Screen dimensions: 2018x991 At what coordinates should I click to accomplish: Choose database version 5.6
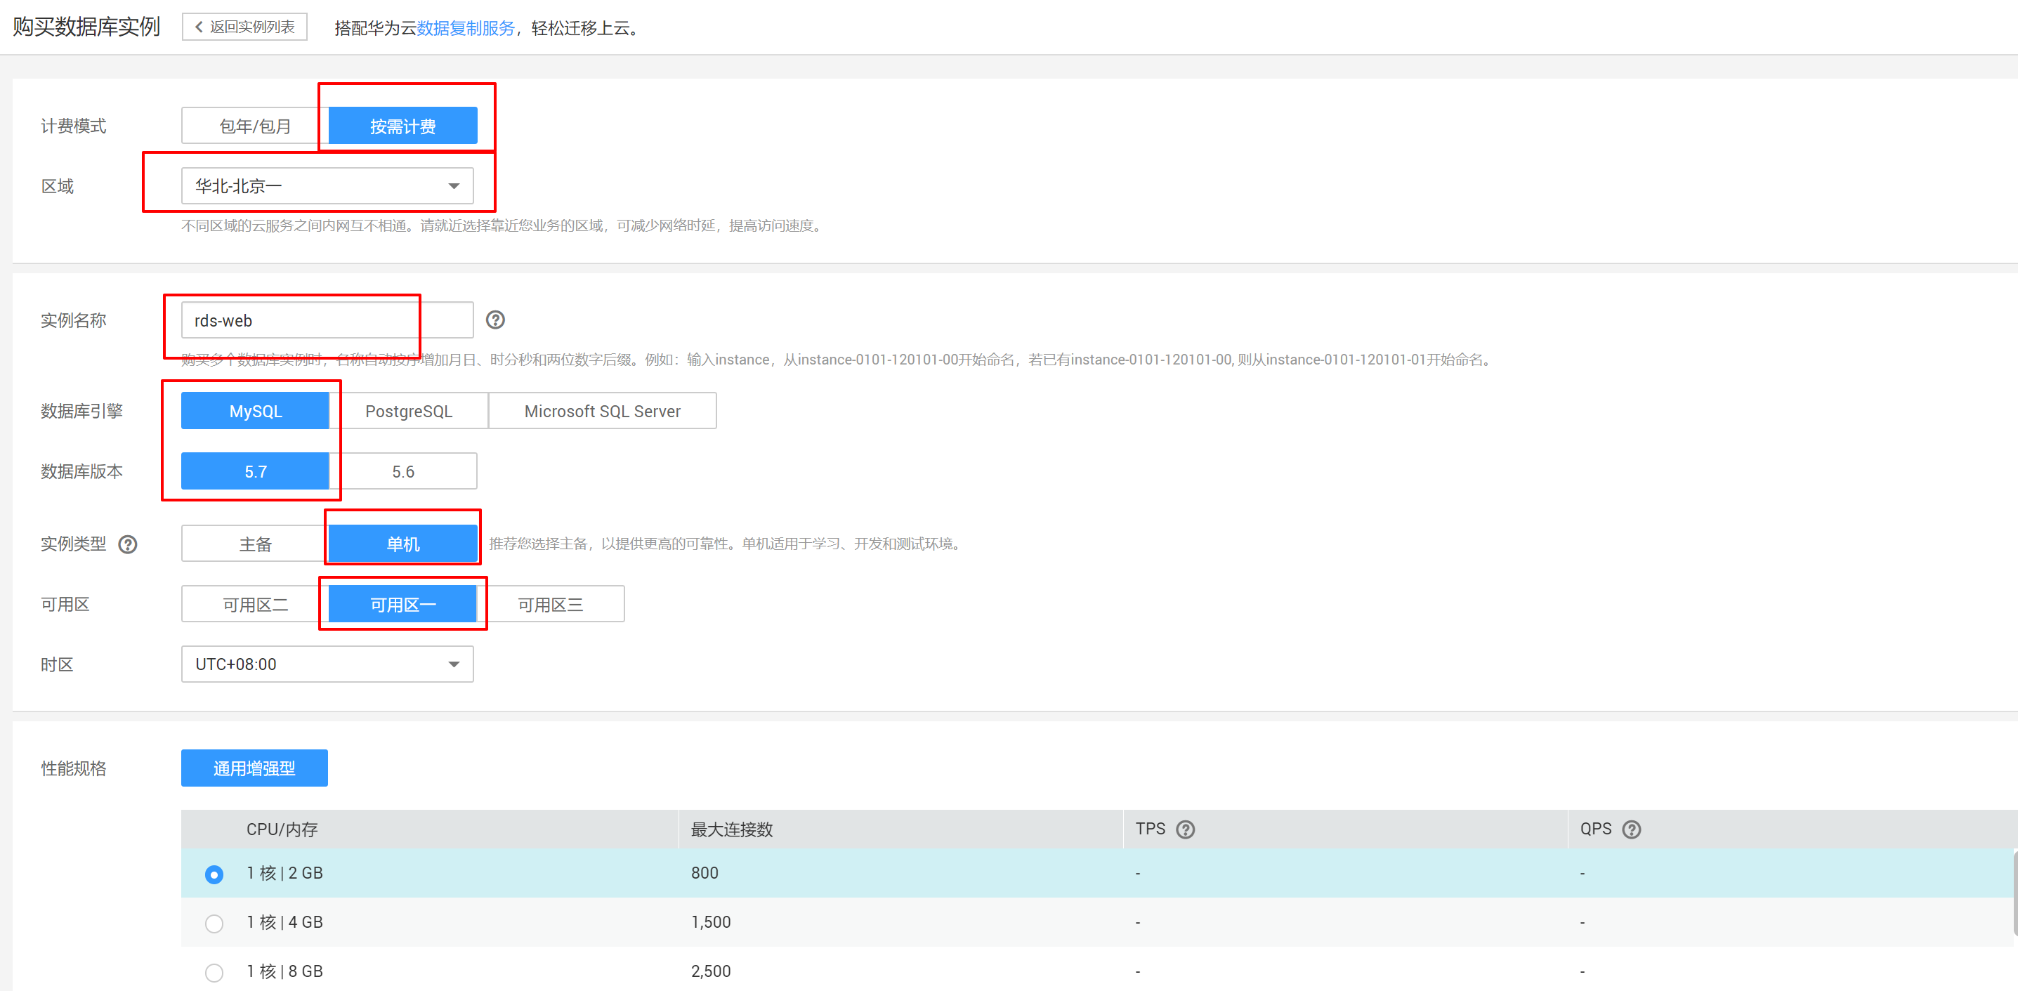pos(402,471)
